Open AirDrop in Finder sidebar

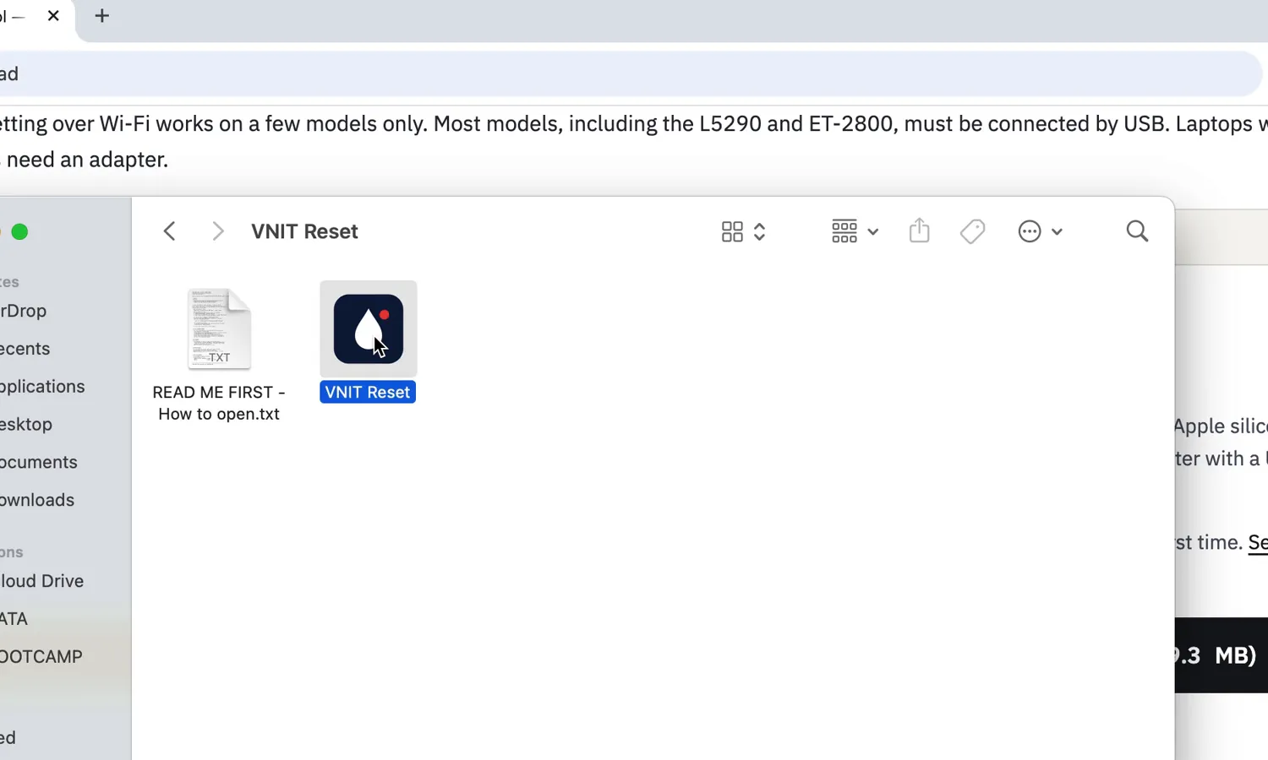23,311
